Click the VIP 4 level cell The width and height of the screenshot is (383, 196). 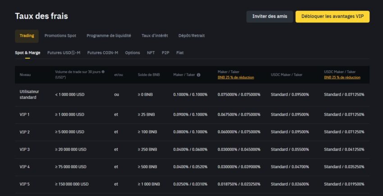pos(25,167)
